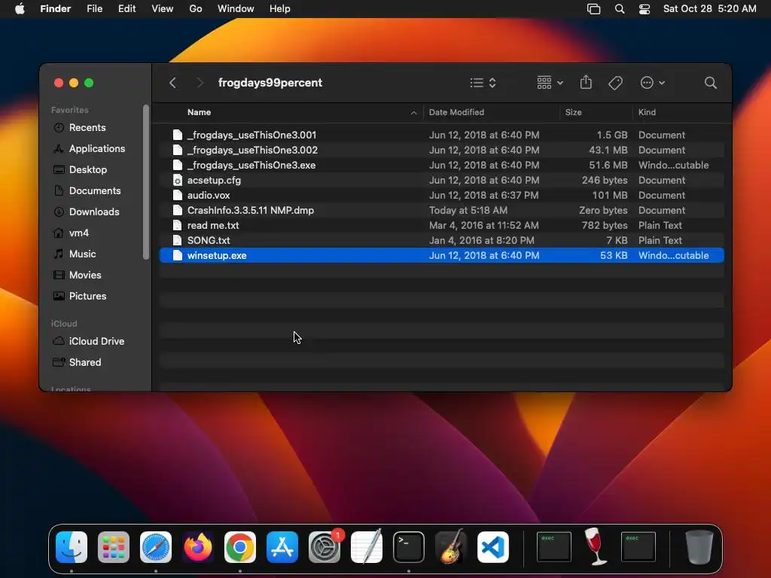Select the audio.vox file
Viewport: 771px width, 578px height.
coord(441,195)
